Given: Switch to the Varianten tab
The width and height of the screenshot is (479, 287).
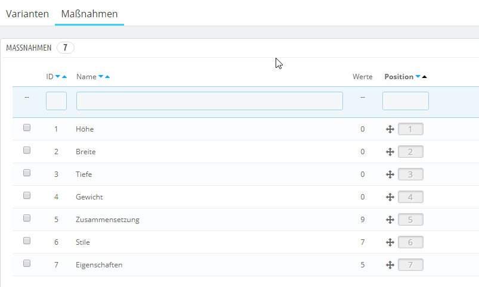Looking at the screenshot, I should 27,13.
